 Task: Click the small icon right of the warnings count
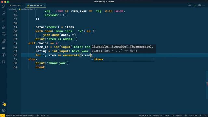point(48,116)
